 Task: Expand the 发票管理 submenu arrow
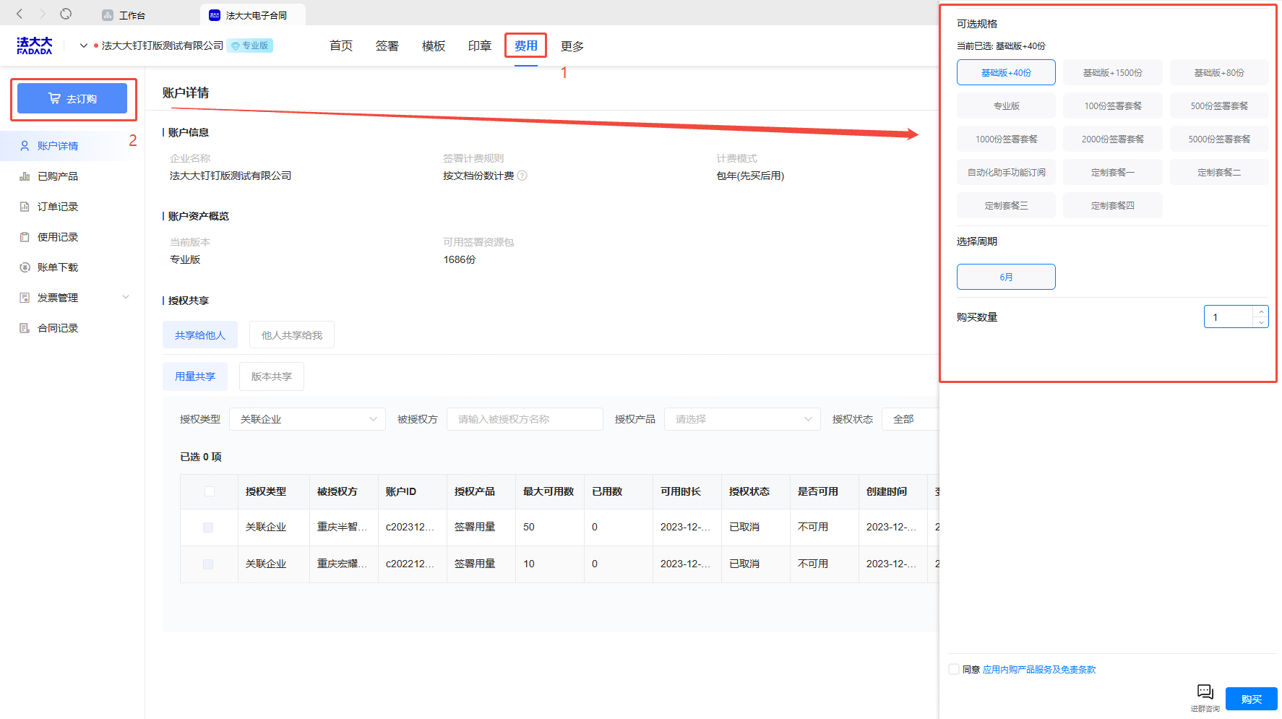tap(126, 297)
